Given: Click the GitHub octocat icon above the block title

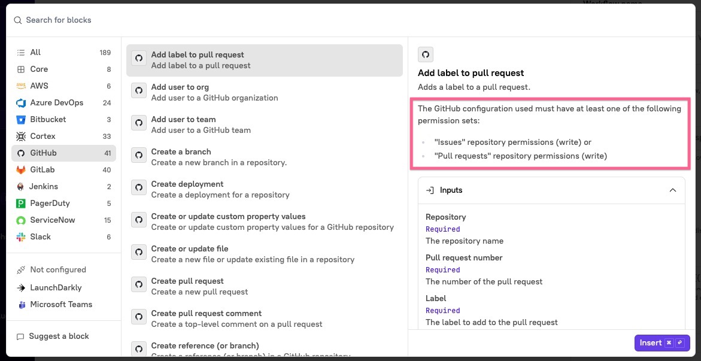Looking at the screenshot, I should click(x=425, y=54).
